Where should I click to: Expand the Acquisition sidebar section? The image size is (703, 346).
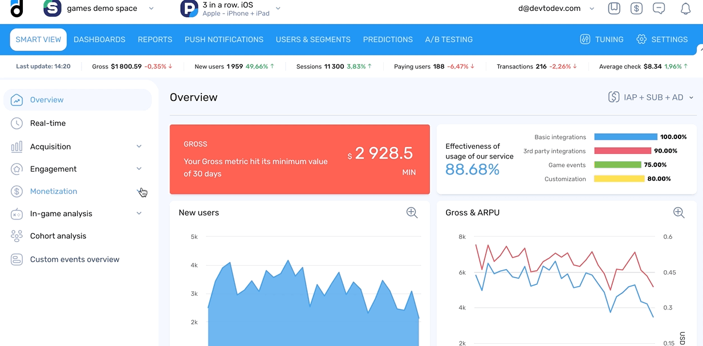139,146
